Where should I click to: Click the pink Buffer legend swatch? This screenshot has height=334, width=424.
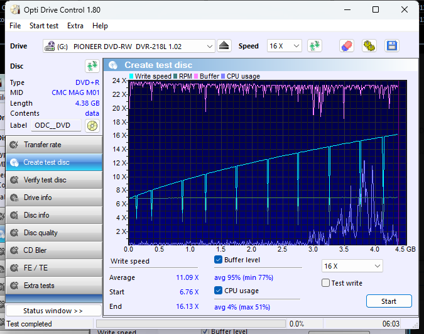[196, 76]
